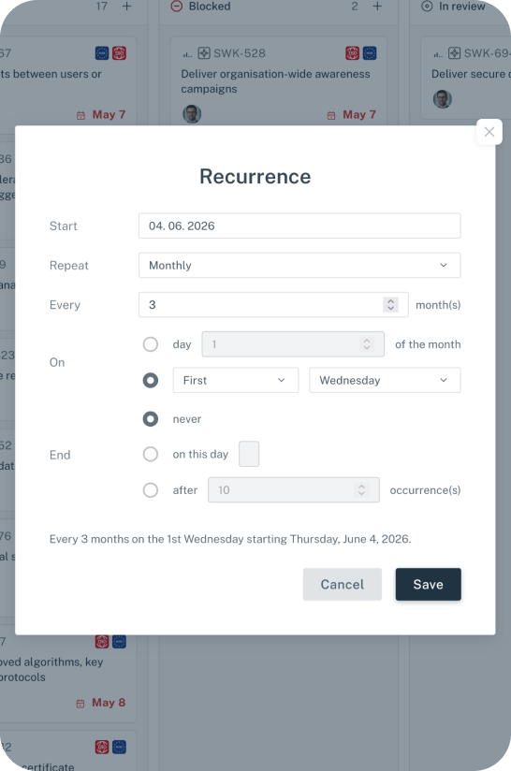This screenshot has width=511, height=771.
Task: Open the Repeat Monthly dropdown
Action: pos(299,266)
